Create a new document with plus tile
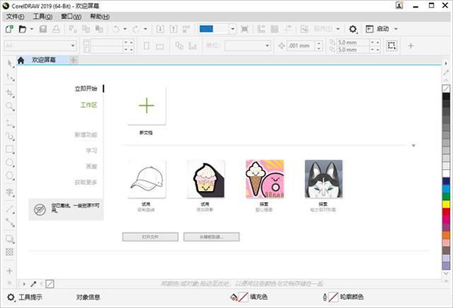The image size is (453, 308). pos(146,106)
